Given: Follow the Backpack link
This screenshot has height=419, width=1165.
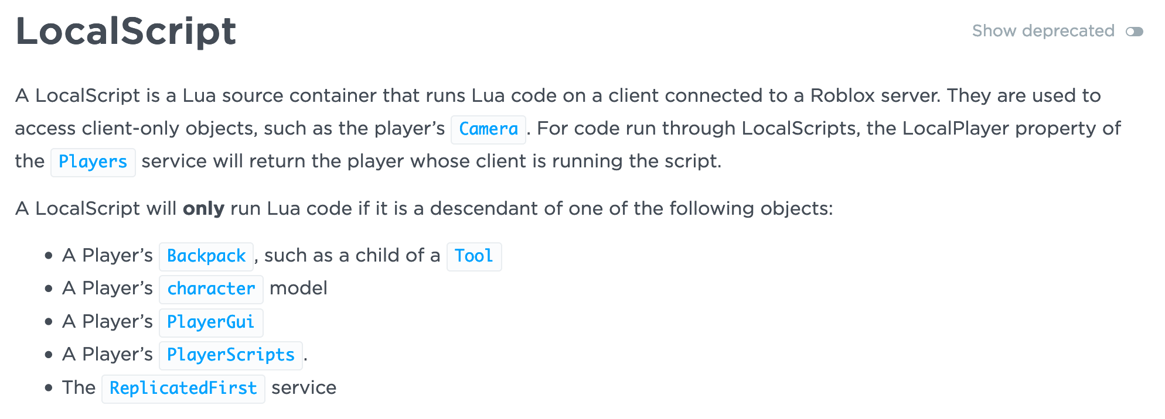Looking at the screenshot, I should point(206,256).
